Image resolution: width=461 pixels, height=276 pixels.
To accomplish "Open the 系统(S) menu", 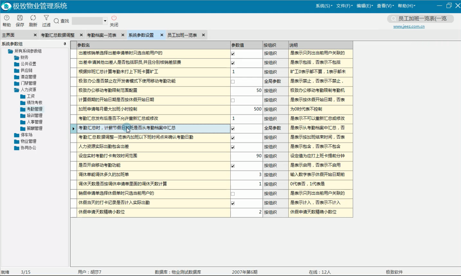I will [324, 6].
